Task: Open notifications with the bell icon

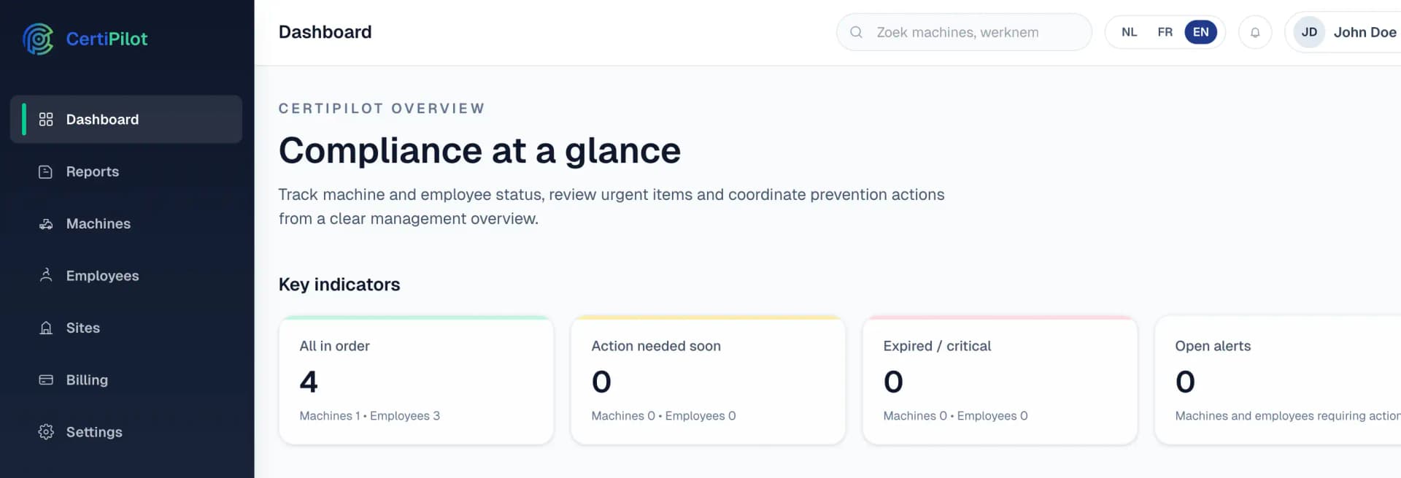Action: (x=1255, y=32)
